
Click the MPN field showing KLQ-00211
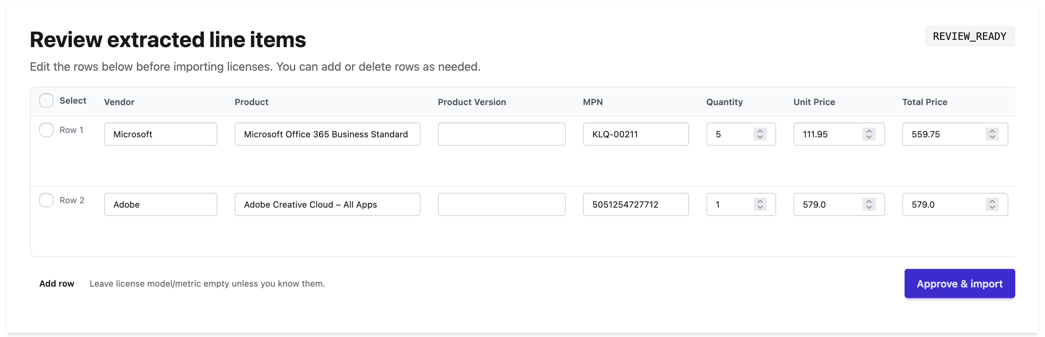(635, 134)
